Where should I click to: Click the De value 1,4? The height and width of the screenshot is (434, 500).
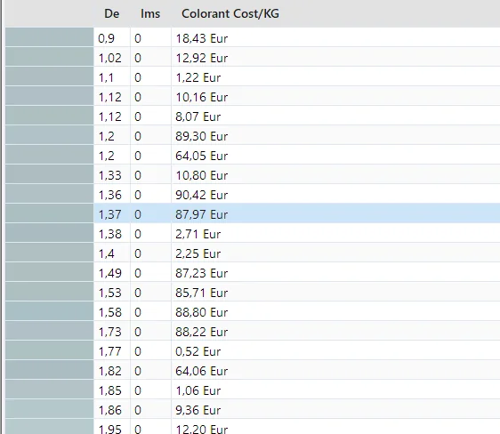106,253
